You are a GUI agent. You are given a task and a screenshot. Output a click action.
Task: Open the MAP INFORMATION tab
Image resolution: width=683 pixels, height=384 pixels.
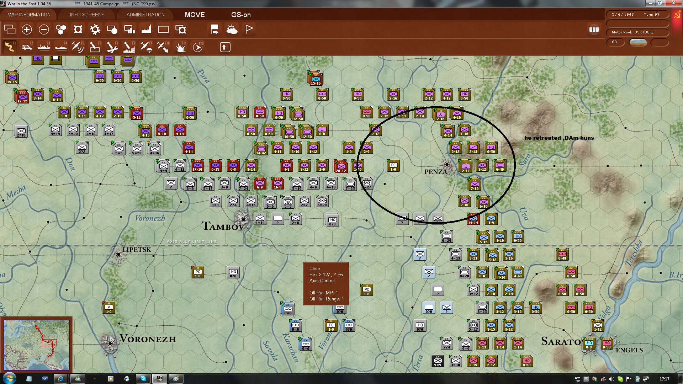(x=29, y=15)
